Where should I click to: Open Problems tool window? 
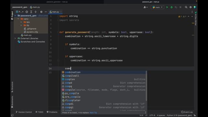52,112
